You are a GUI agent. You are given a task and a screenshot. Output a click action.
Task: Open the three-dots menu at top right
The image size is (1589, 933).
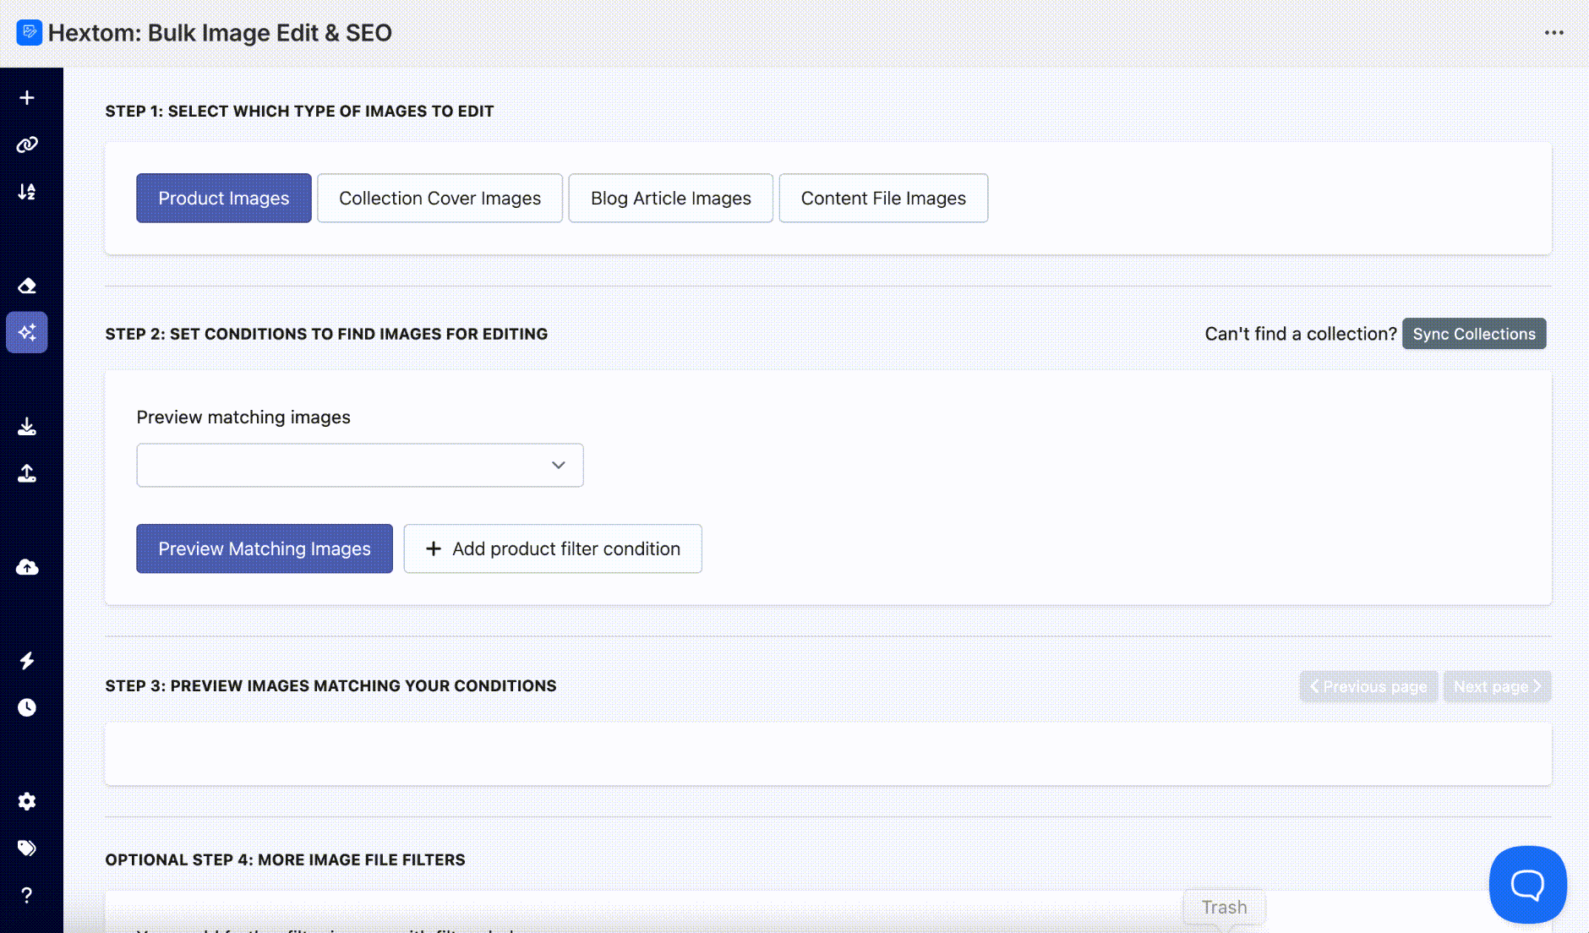(x=1554, y=33)
